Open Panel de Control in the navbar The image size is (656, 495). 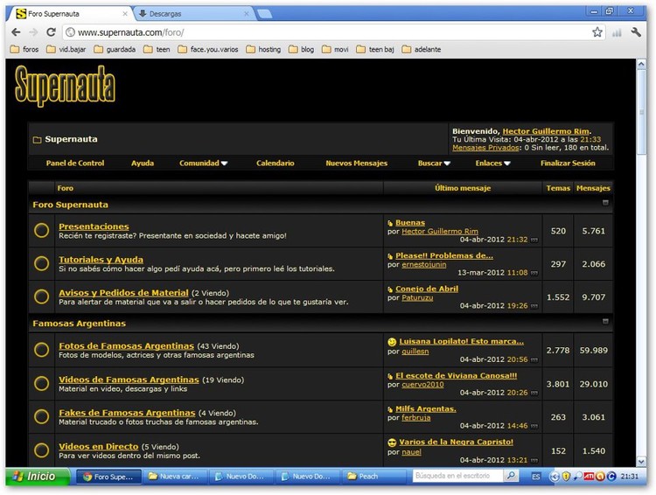pos(75,164)
